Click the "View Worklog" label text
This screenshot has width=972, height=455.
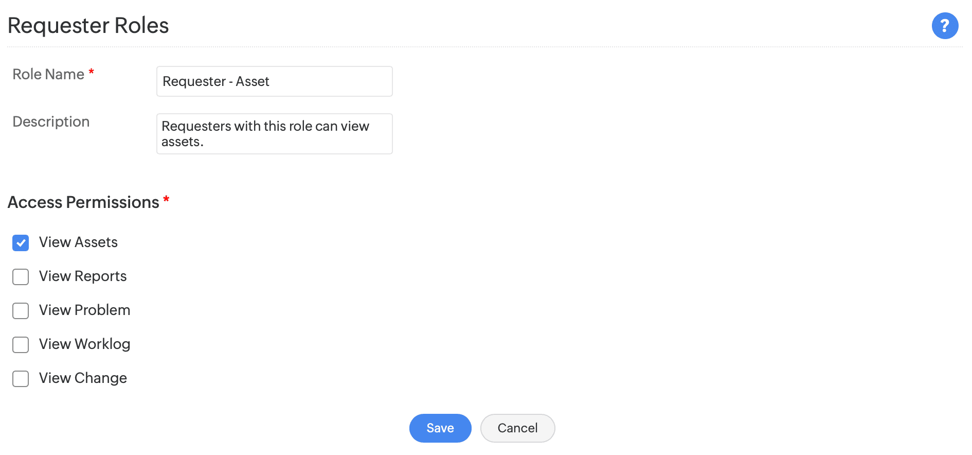84,344
